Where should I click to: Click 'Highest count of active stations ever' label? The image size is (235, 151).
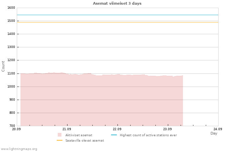tap(148, 135)
